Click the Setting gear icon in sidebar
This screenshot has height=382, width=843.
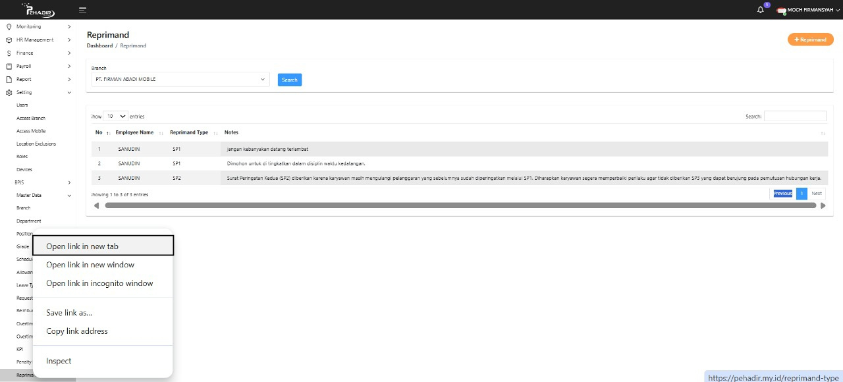9,93
